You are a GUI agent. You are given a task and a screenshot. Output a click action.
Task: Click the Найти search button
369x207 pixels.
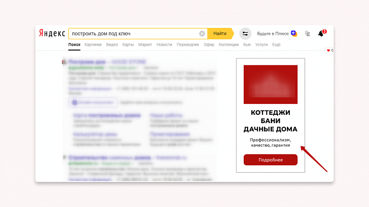[221, 33]
